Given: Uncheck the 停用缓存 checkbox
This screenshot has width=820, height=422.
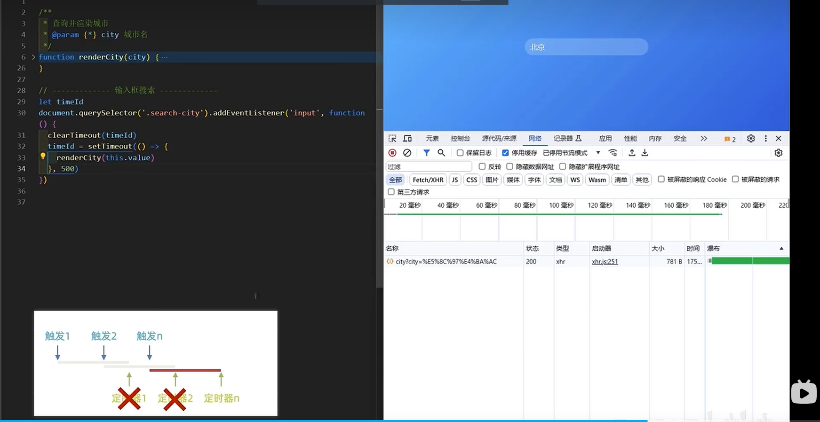Looking at the screenshot, I should [505, 153].
